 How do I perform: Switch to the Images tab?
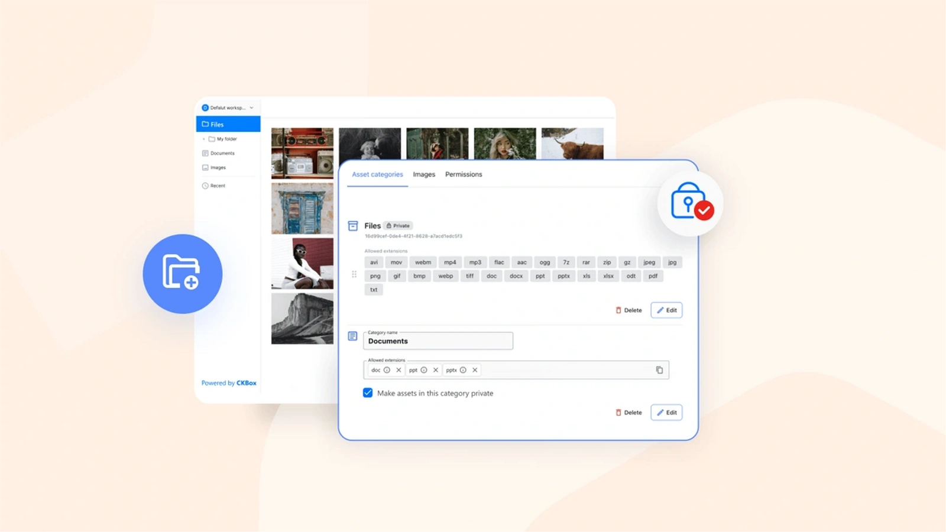pos(424,174)
